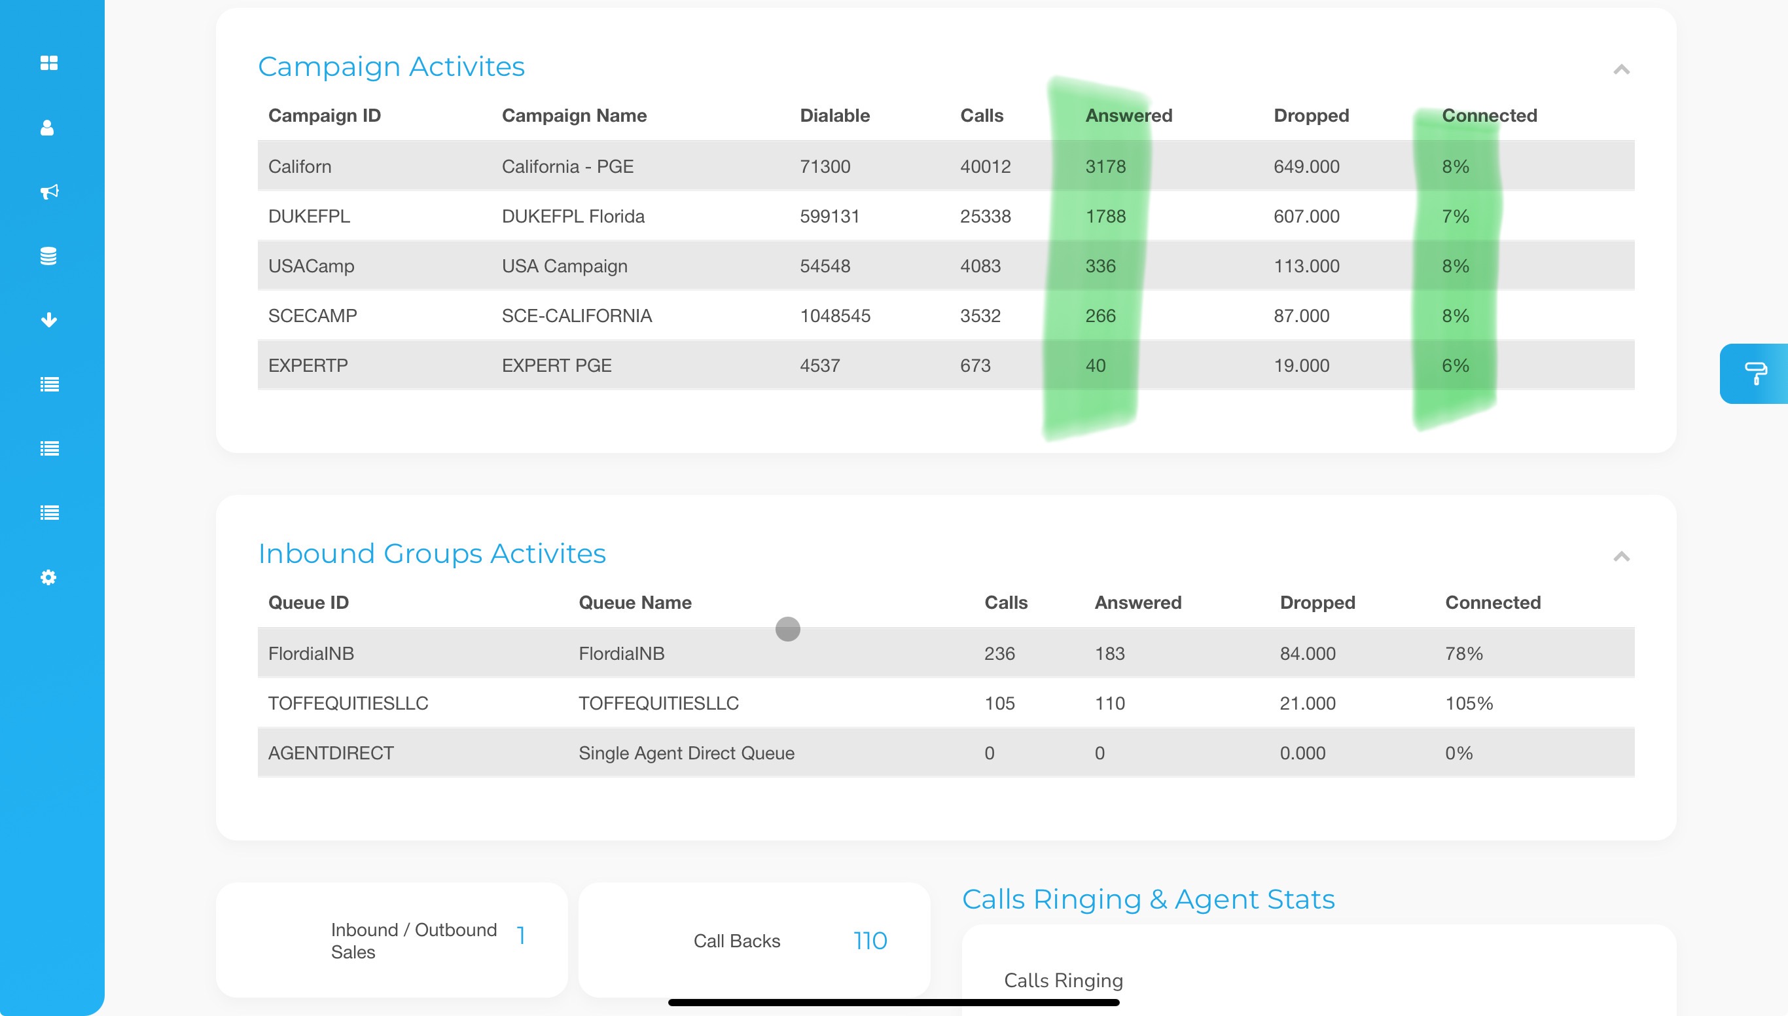Select the TOFFEQUITIESLLC queue row

tap(658, 702)
